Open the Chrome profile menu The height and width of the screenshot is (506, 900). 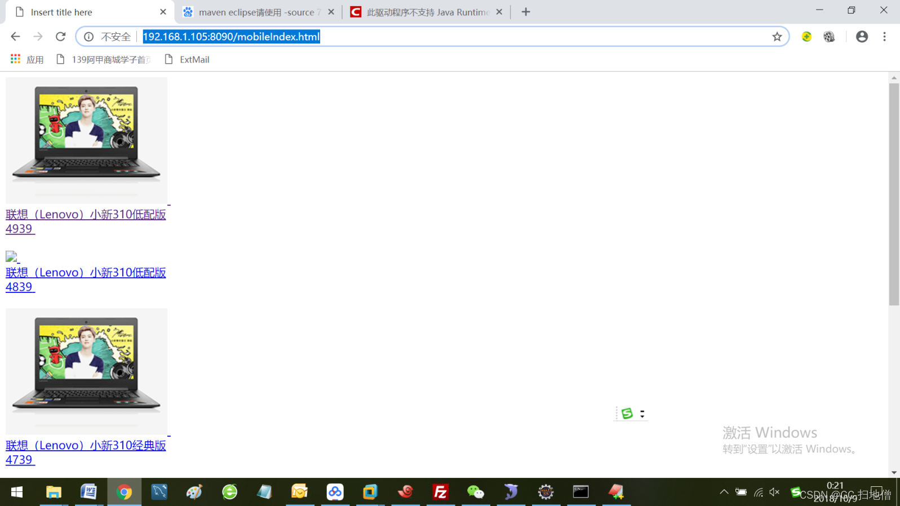[862, 37]
